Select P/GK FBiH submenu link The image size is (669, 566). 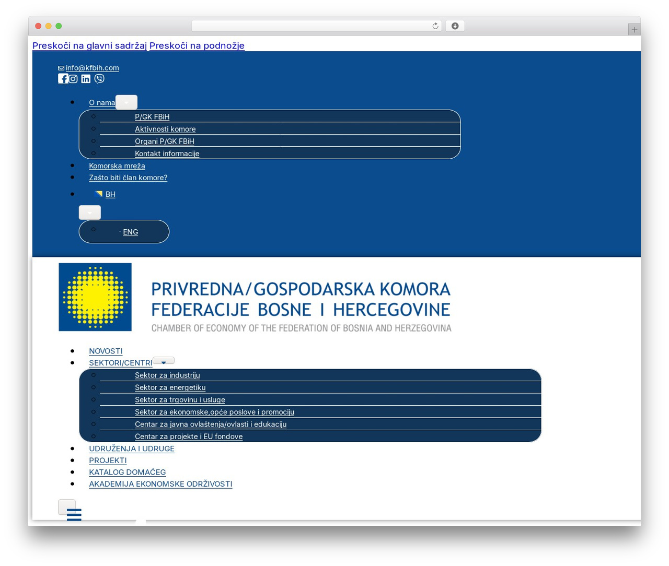pyautogui.click(x=152, y=117)
